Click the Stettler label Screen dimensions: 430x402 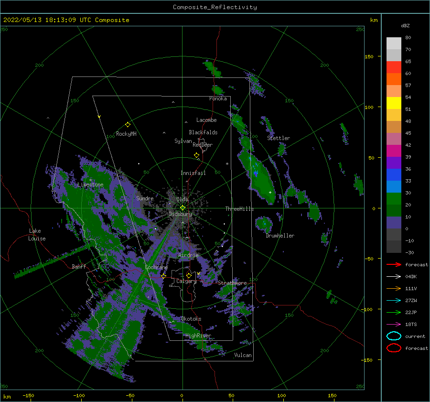tap(279, 138)
